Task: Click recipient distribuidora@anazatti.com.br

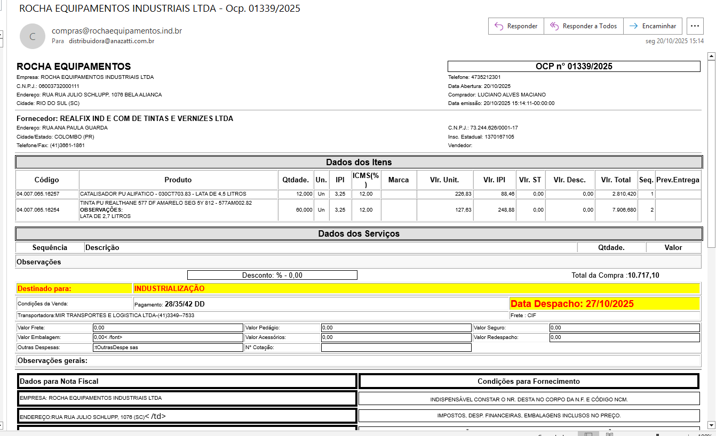Action: tap(112, 41)
